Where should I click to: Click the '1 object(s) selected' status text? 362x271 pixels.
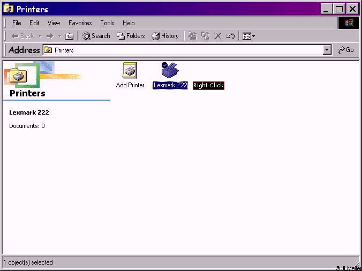coord(28,262)
